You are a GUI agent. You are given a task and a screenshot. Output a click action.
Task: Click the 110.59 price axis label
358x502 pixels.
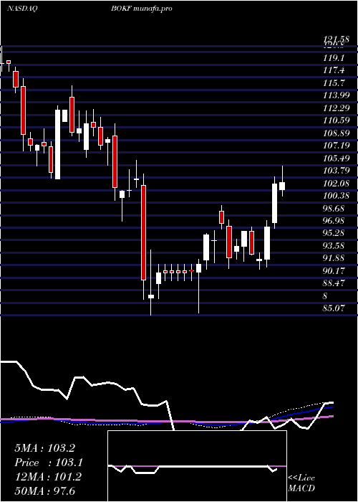click(x=337, y=120)
